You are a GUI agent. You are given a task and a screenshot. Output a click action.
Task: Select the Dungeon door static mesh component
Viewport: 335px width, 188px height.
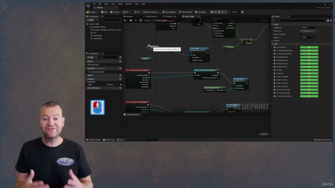click(106, 30)
